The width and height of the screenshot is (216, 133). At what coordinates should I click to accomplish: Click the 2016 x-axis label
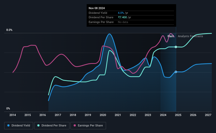tap(43, 115)
